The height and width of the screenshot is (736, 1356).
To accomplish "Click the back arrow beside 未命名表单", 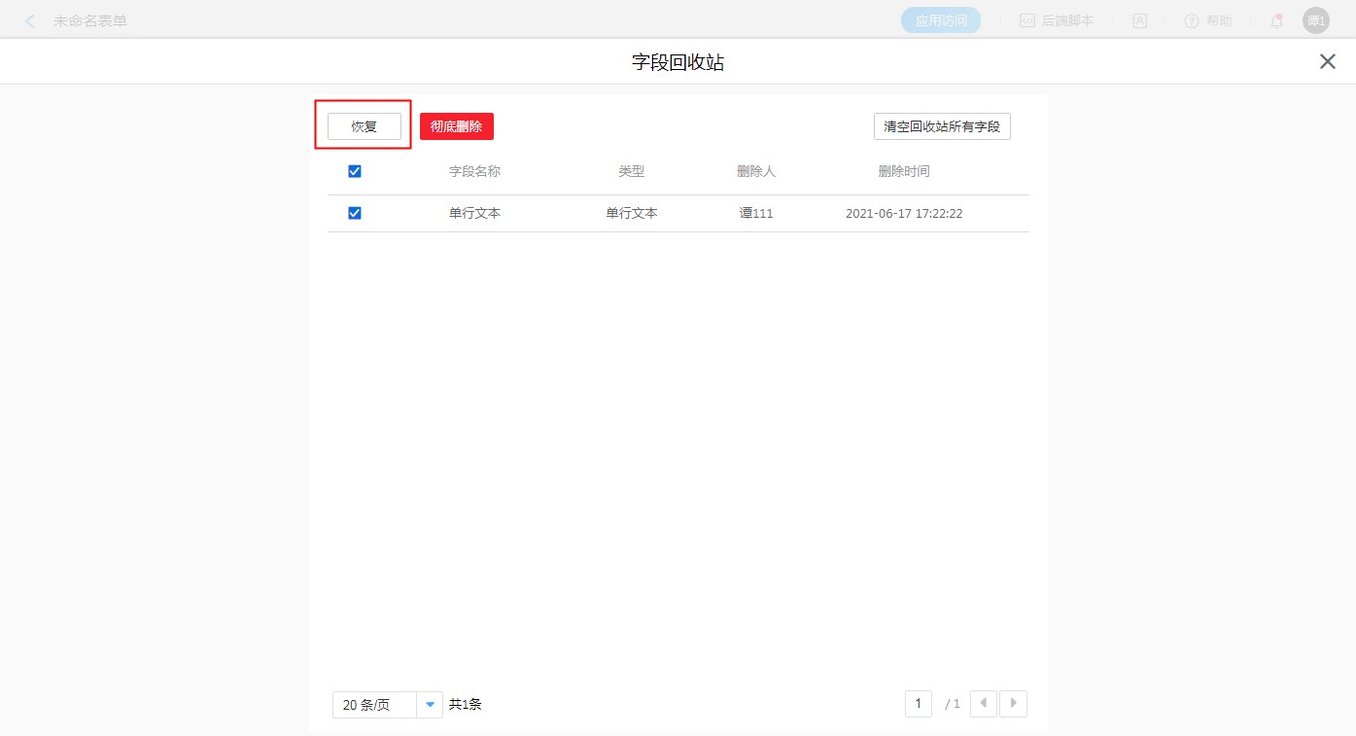I will pyautogui.click(x=30, y=20).
